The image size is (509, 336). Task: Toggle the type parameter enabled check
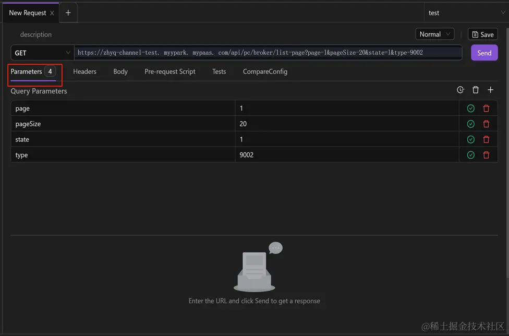coord(471,155)
